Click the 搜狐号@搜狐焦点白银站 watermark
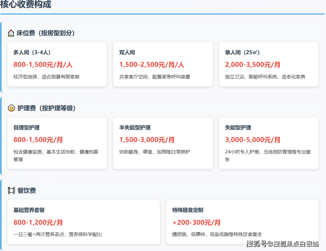326x251 pixels. coord(282,244)
